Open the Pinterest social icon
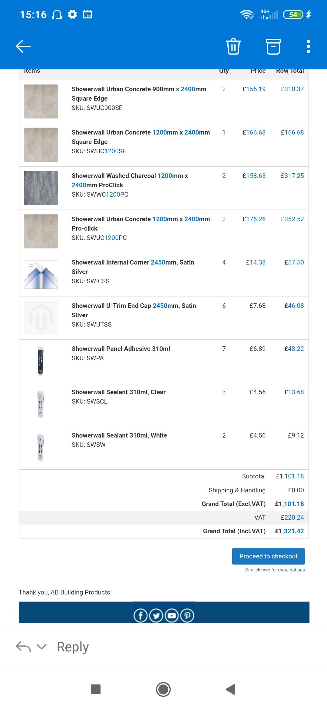The height and width of the screenshot is (709, 327). click(x=187, y=615)
